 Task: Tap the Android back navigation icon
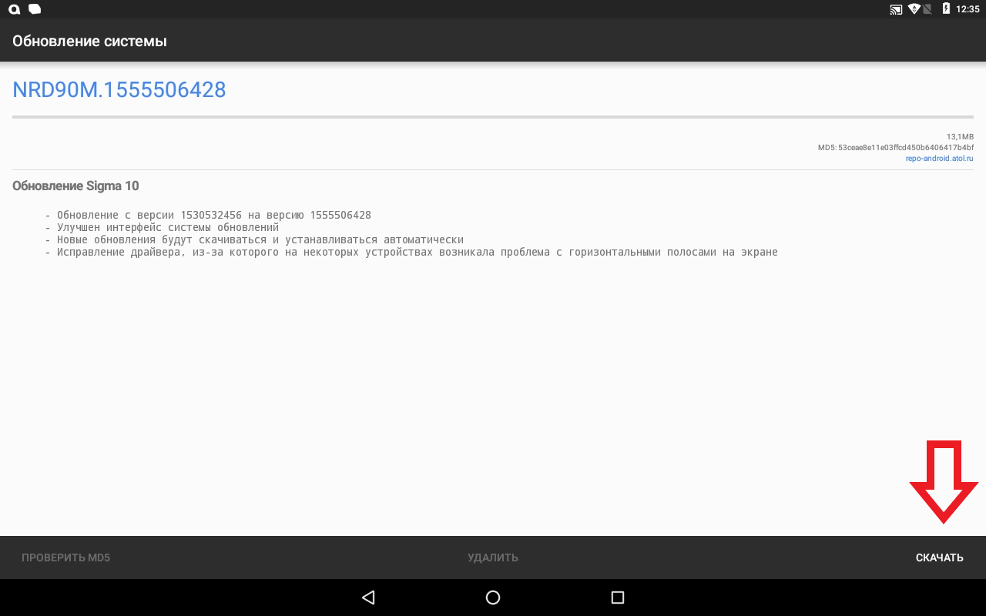pyautogui.click(x=368, y=598)
